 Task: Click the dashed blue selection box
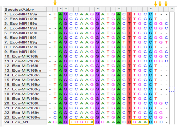coord(172,89)
